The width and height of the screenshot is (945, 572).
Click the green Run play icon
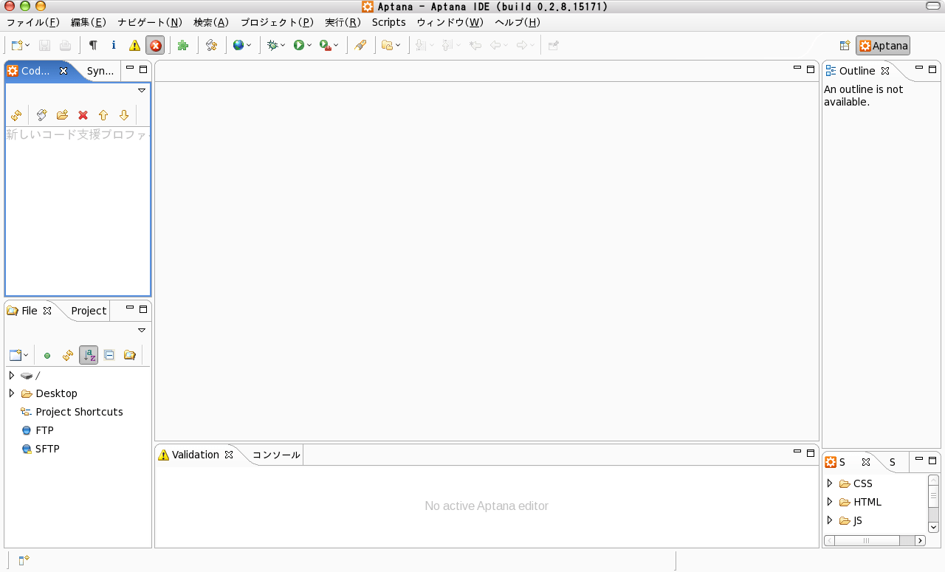pos(299,45)
